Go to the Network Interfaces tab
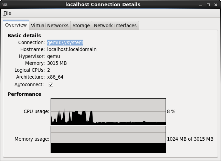The image size is (221, 161). [115, 26]
